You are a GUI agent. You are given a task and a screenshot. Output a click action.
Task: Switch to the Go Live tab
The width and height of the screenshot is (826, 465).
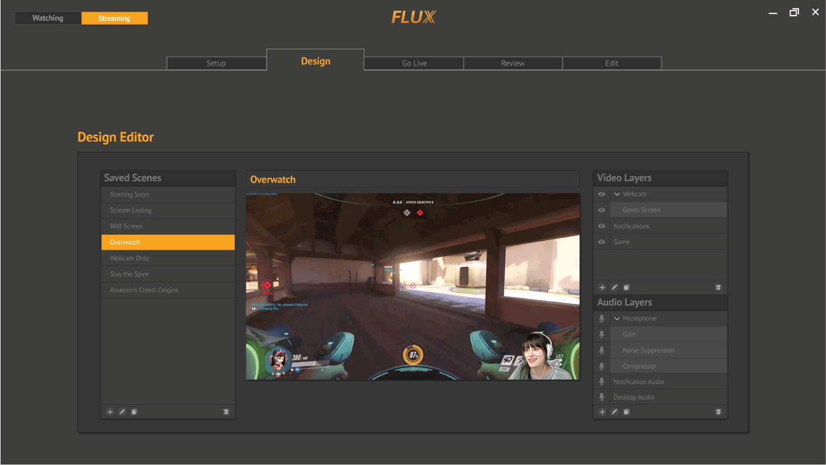[414, 63]
